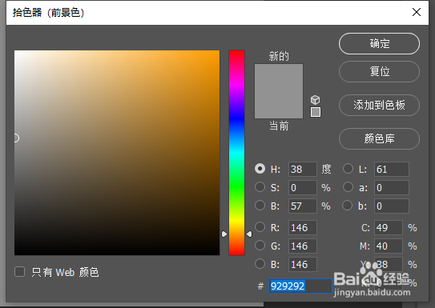Click the hue slider left arrow handle

224,234
